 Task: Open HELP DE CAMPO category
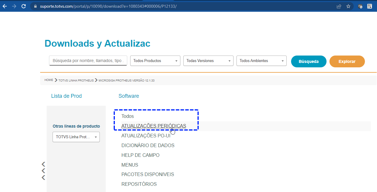coord(140,155)
